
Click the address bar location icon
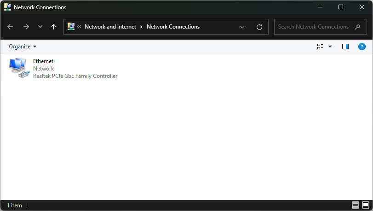tap(71, 27)
